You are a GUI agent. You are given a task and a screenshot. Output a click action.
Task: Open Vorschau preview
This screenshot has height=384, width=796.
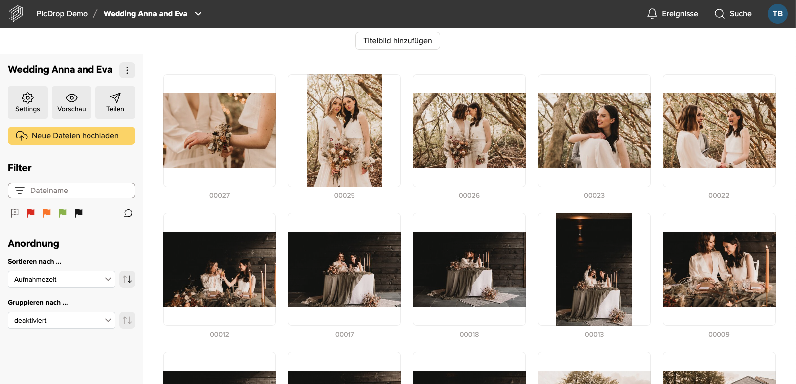[72, 102]
